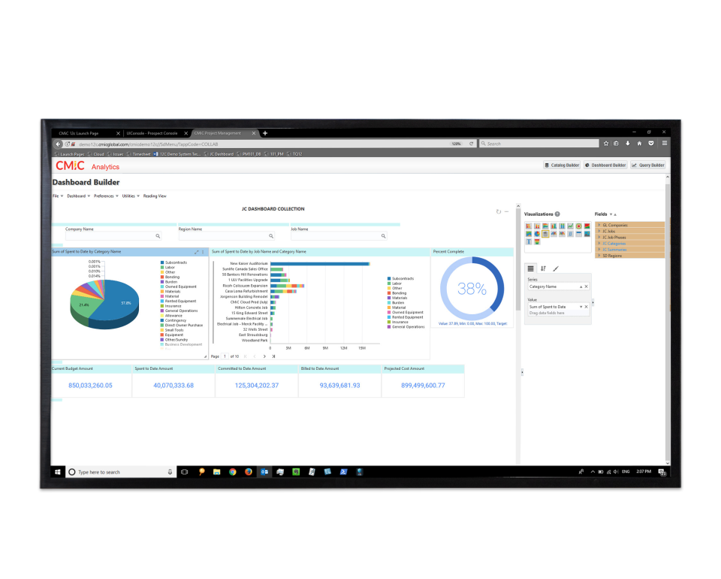Click the Job Name filter field
721x579 pixels.
(339, 236)
